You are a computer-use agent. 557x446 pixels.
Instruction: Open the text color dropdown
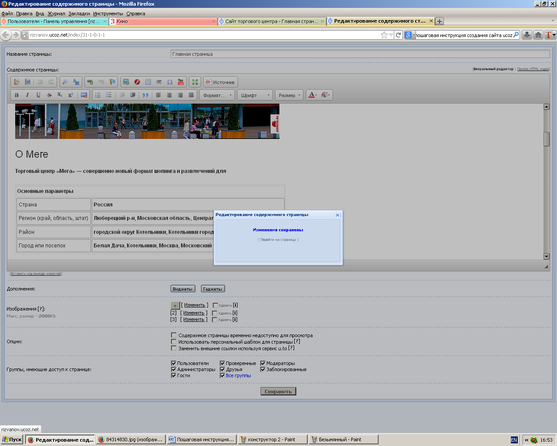(x=313, y=95)
